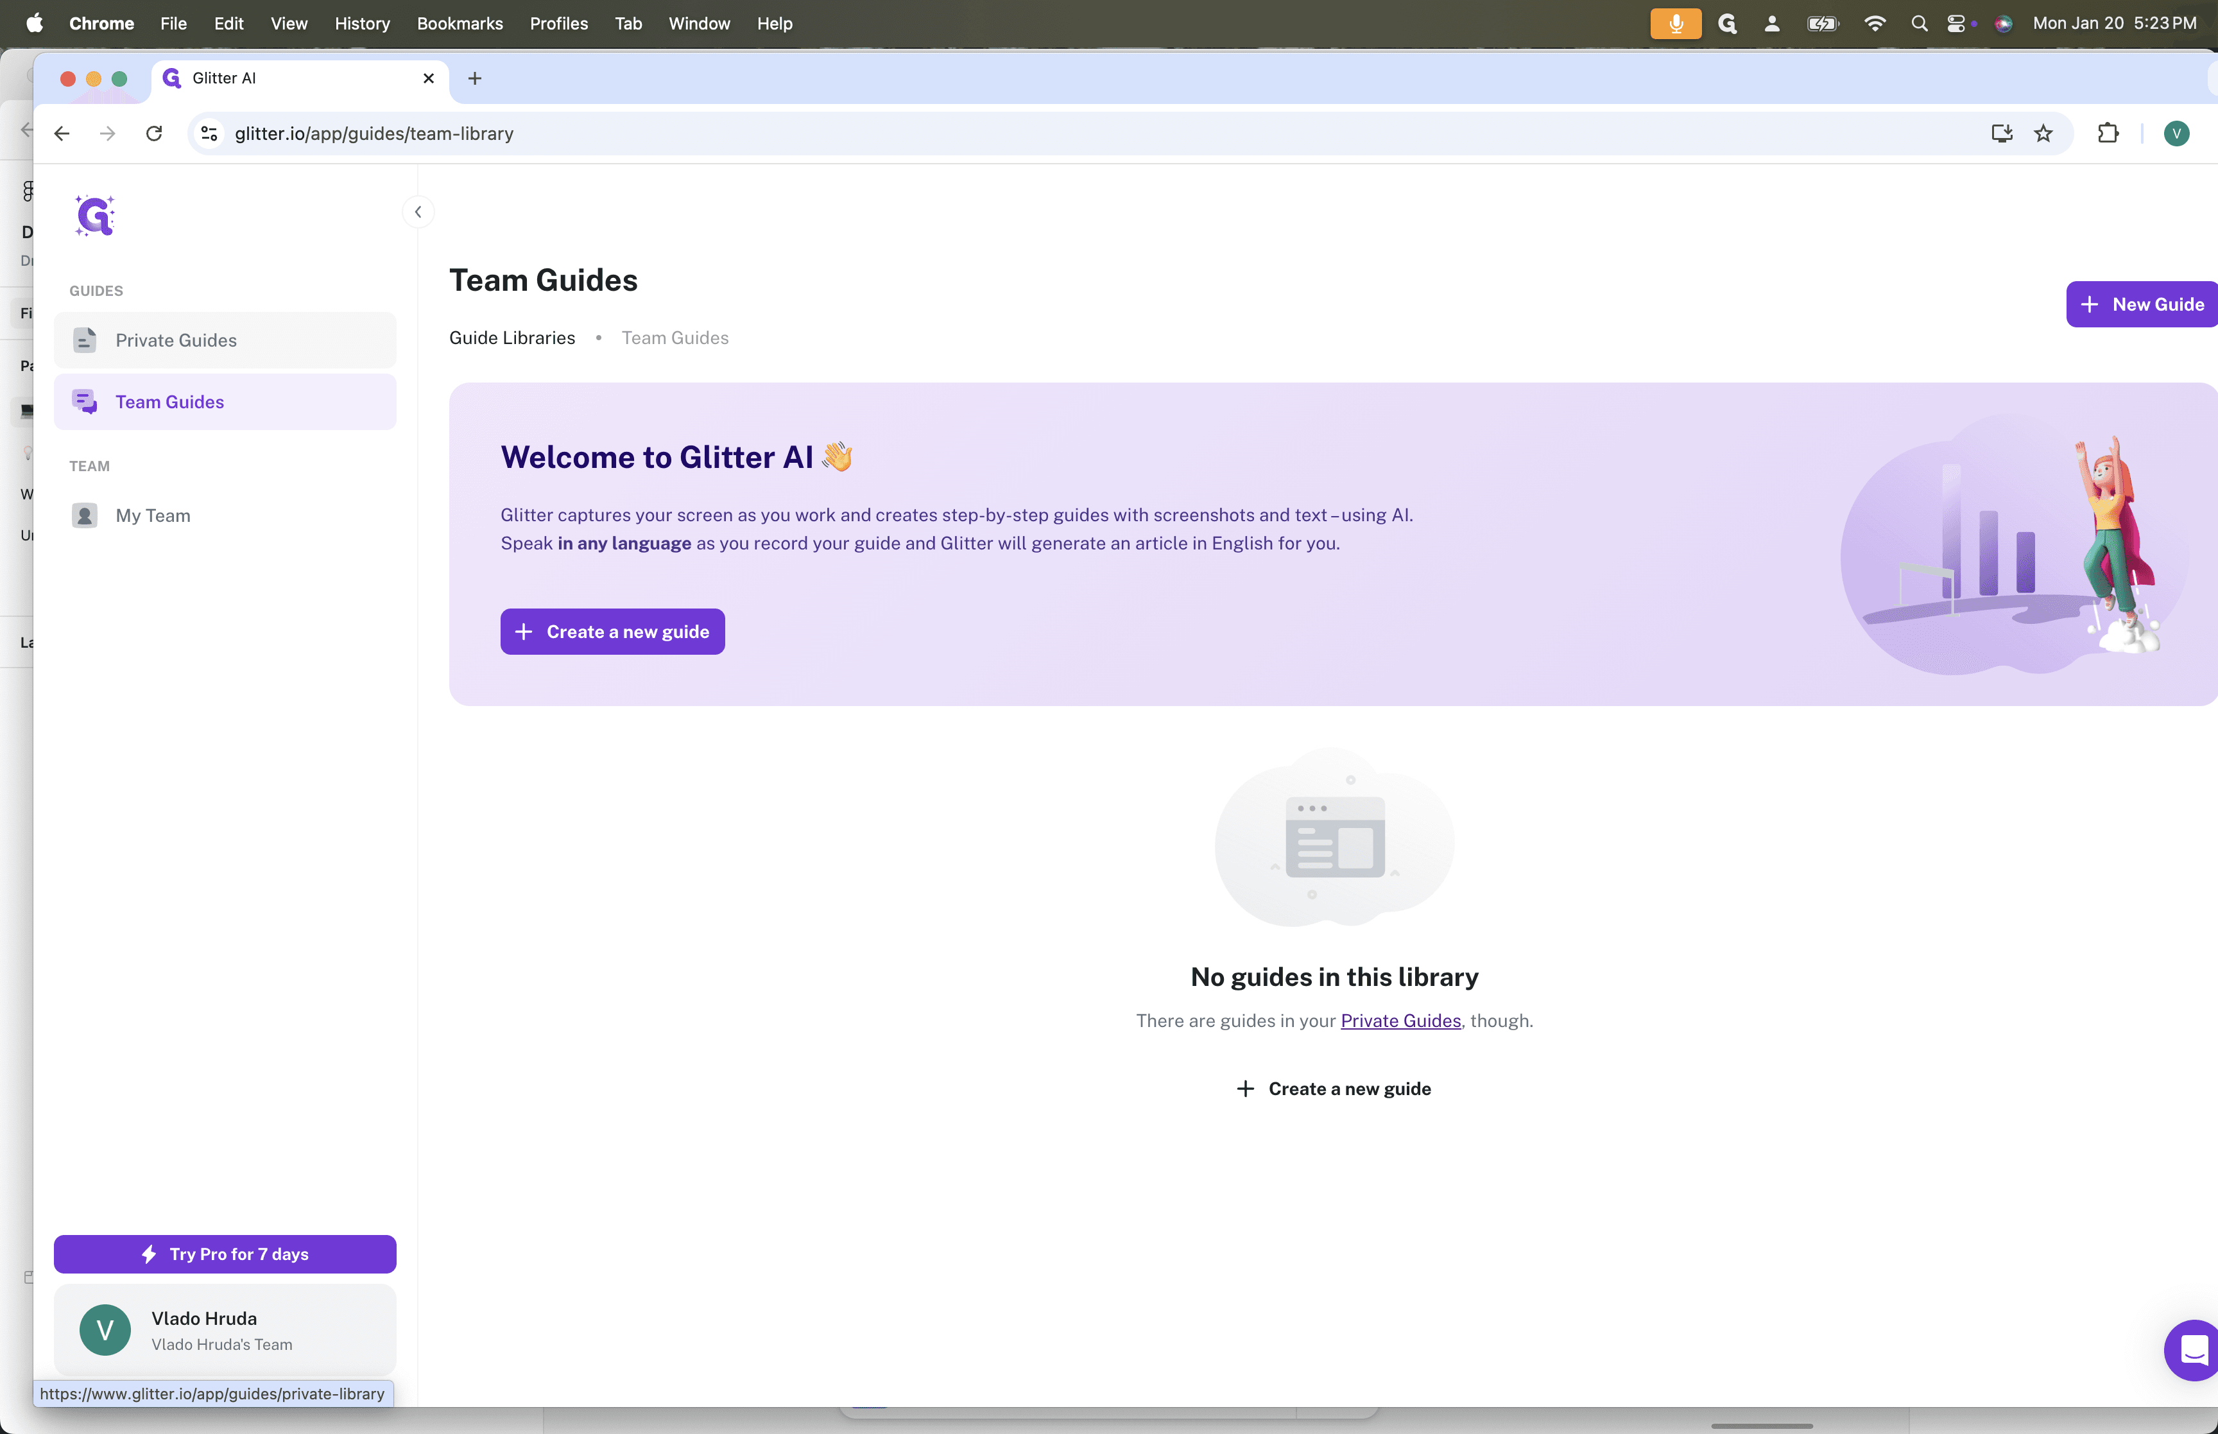Viewport: 2218px width, 1434px height.
Task: Open Siri from menu bar
Action: point(2003,23)
